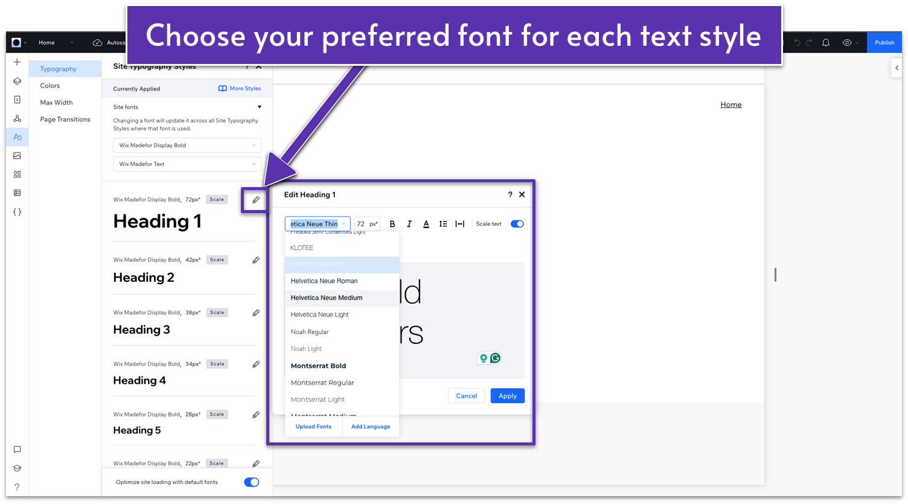Close the Edit Heading 1 dialog
Image resolution: width=908 pixels, height=504 pixels.
tap(522, 194)
